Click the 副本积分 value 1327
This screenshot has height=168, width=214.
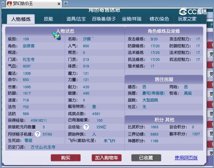click(196, 134)
